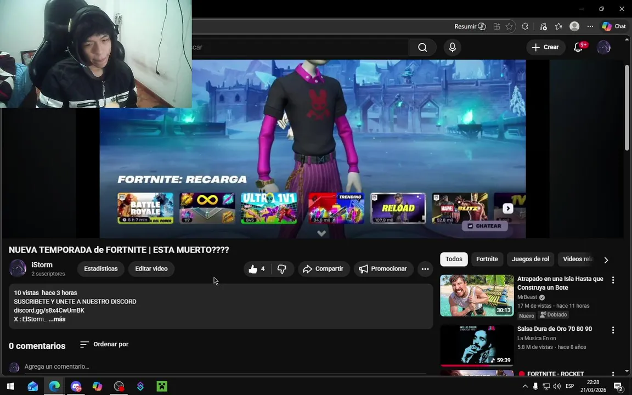Click the YouTube search magnifier button
The image size is (632, 395).
(422, 48)
